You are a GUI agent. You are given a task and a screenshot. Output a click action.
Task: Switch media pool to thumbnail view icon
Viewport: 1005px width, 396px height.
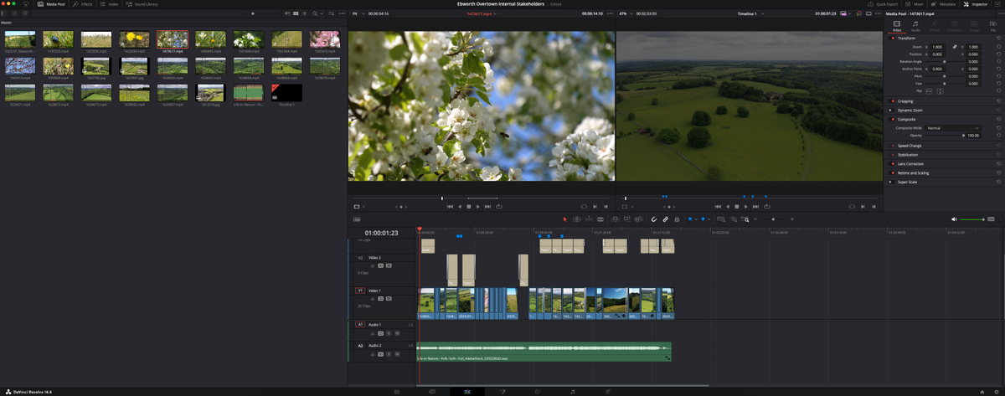tap(296, 13)
